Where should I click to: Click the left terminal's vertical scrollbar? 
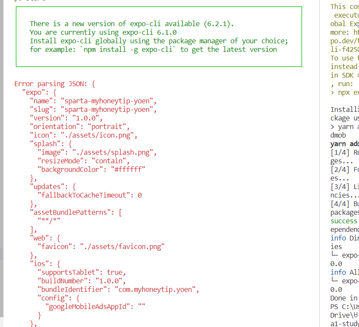point(2,158)
